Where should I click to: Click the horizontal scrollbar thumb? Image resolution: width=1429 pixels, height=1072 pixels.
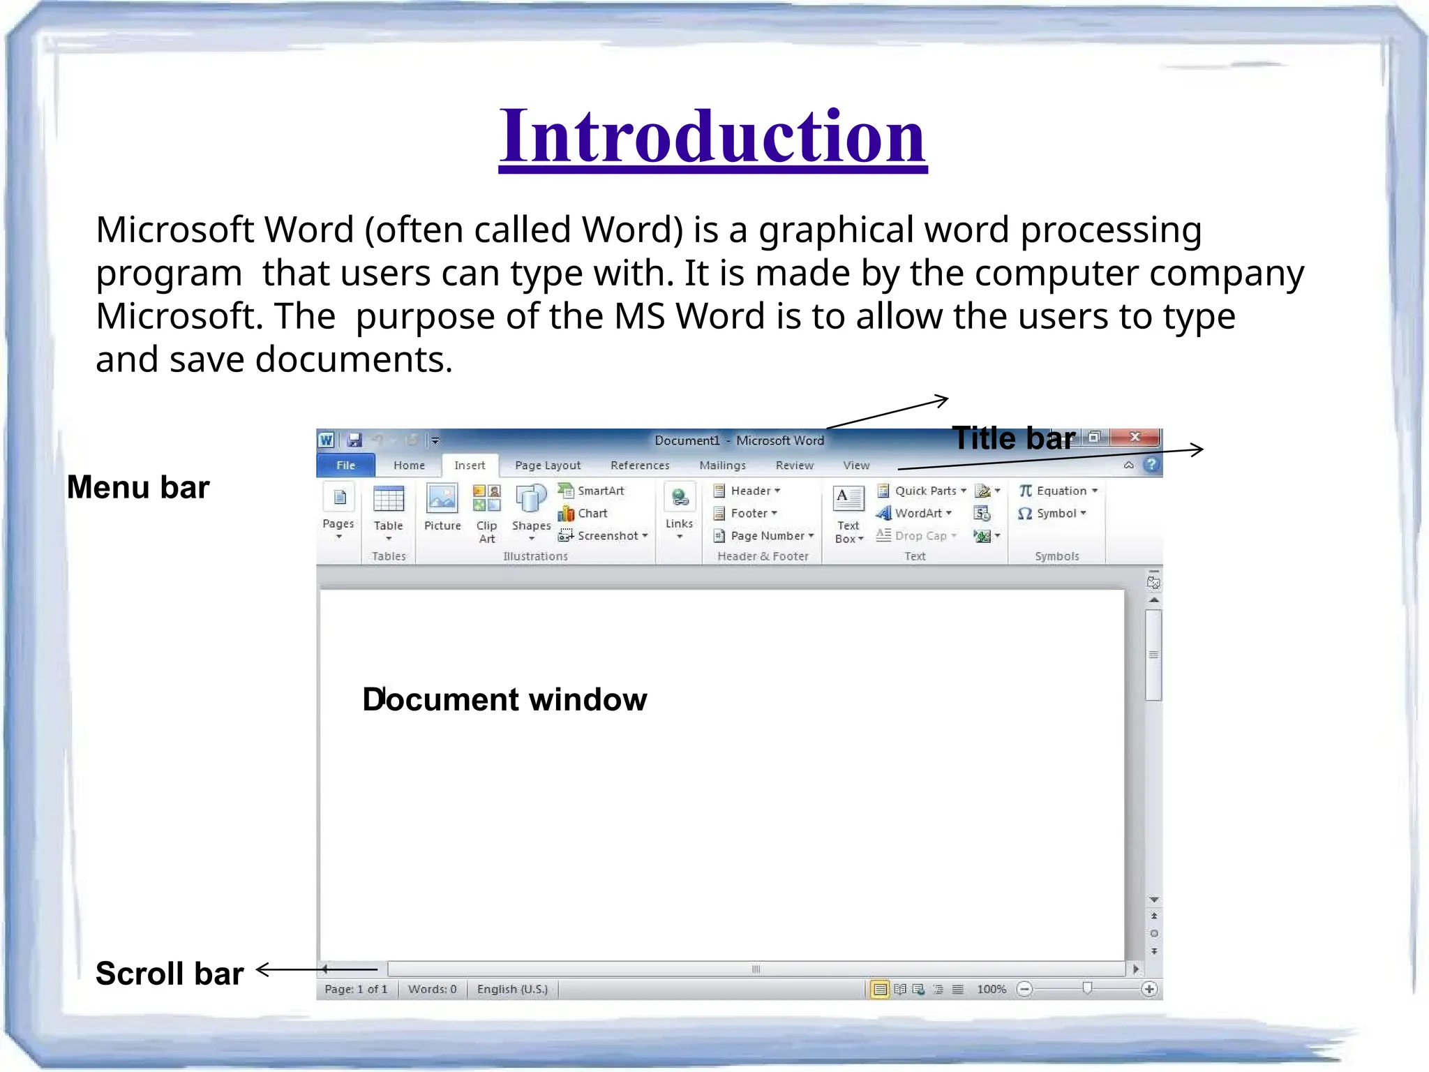pos(756,969)
